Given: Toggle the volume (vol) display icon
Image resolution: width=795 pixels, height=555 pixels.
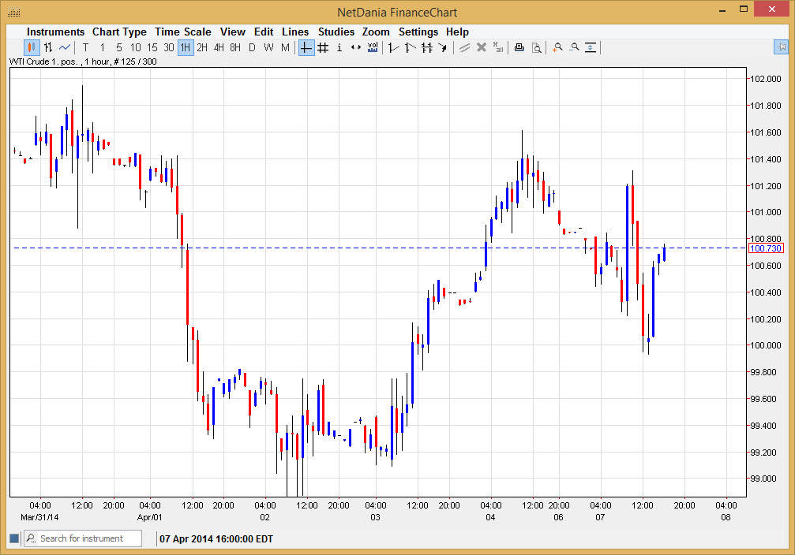Looking at the screenshot, I should (373, 47).
